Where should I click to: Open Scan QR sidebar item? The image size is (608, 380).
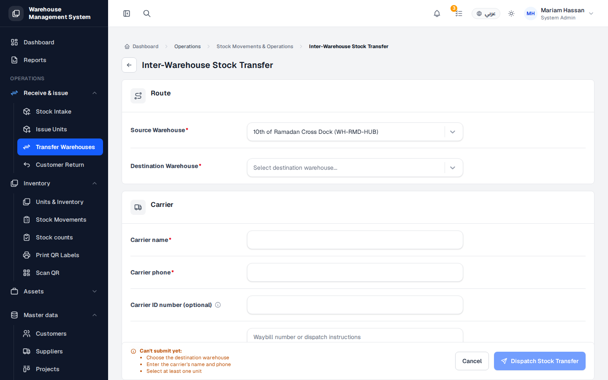click(x=60, y=273)
